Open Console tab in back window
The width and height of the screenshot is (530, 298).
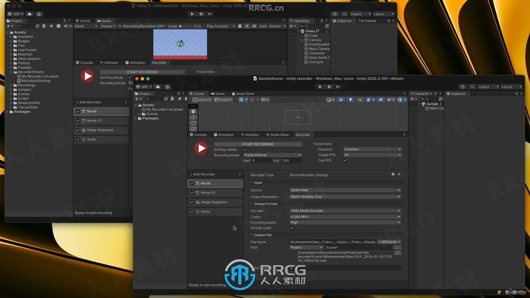pyautogui.click(x=84, y=63)
